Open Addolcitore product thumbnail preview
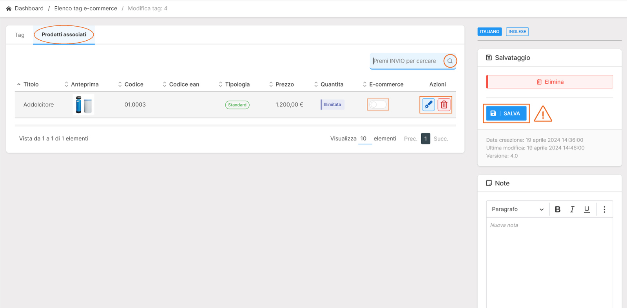 [83, 105]
